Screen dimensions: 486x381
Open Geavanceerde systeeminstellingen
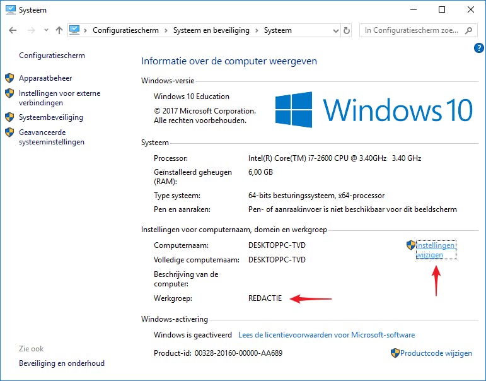point(52,137)
